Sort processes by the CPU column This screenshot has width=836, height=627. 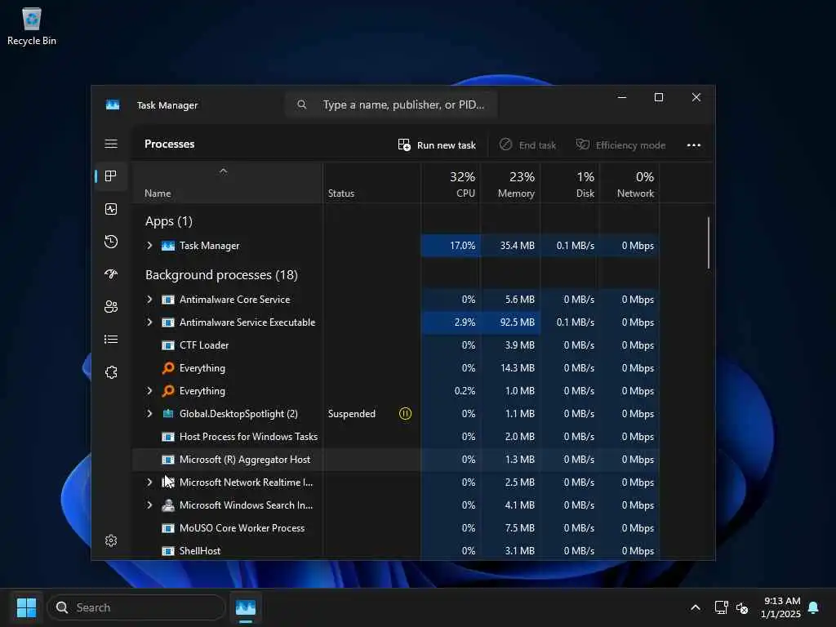pos(451,183)
